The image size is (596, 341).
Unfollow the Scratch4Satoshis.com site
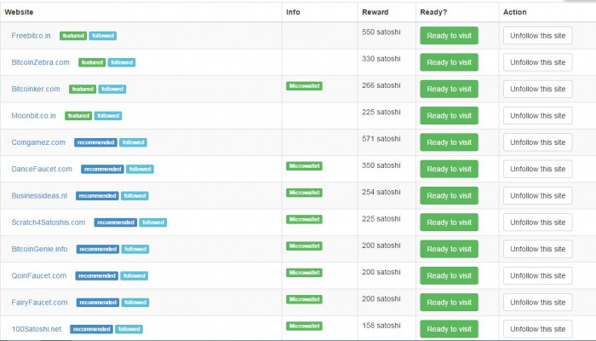click(x=537, y=223)
